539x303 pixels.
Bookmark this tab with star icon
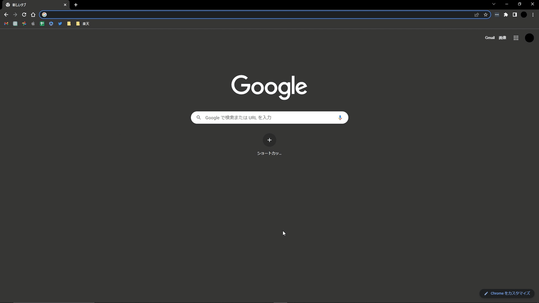[486, 15]
